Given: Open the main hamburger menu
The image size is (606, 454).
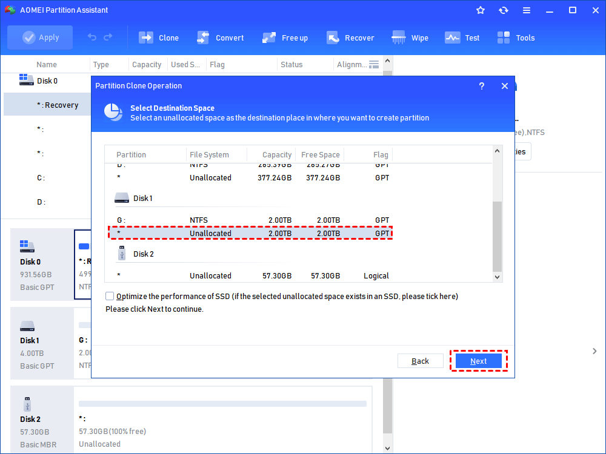Looking at the screenshot, I should click(x=527, y=10).
